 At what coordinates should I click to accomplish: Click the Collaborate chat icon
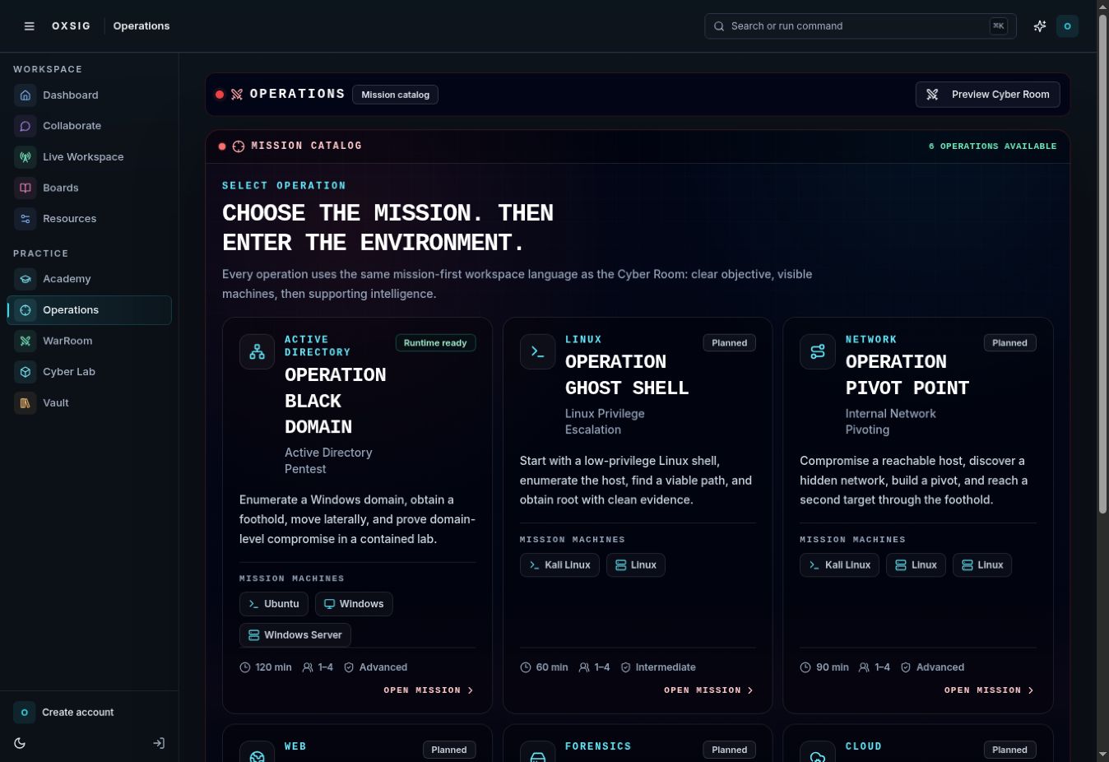(26, 126)
